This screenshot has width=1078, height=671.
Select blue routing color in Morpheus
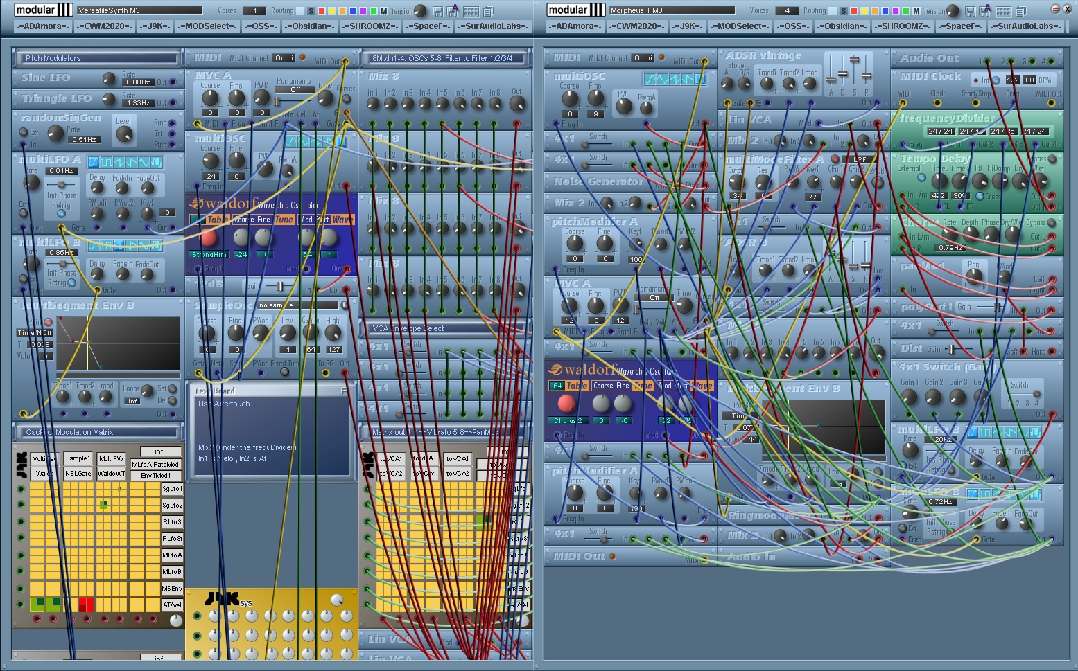[885, 11]
